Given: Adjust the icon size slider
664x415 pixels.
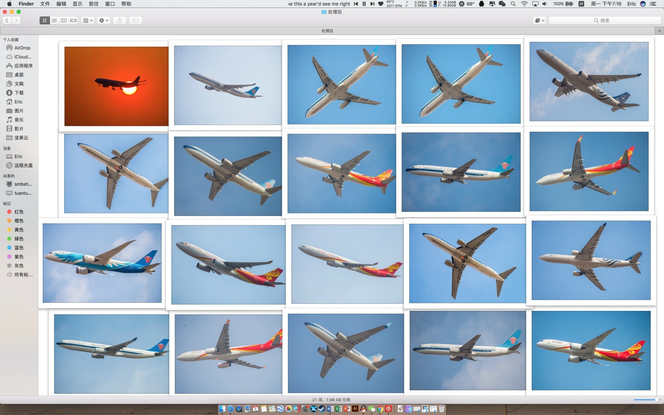Looking at the screenshot, I should click(x=647, y=400).
